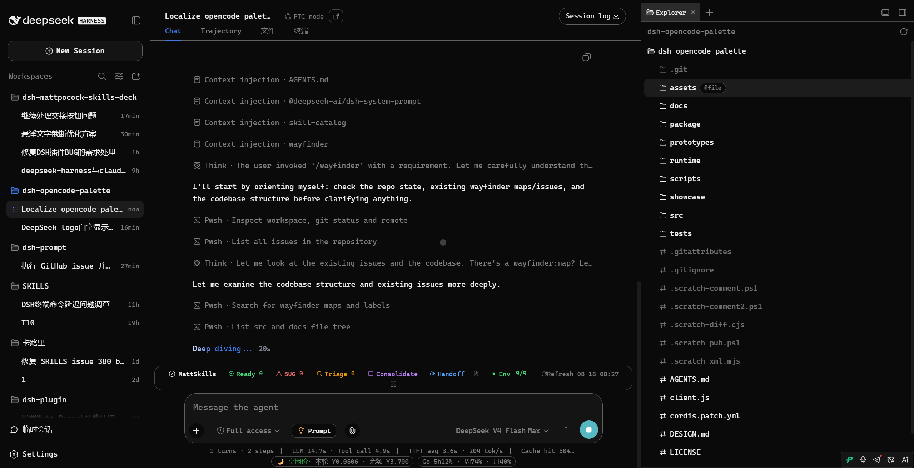Download the Session log
This screenshot has width=914, height=468.
click(592, 16)
